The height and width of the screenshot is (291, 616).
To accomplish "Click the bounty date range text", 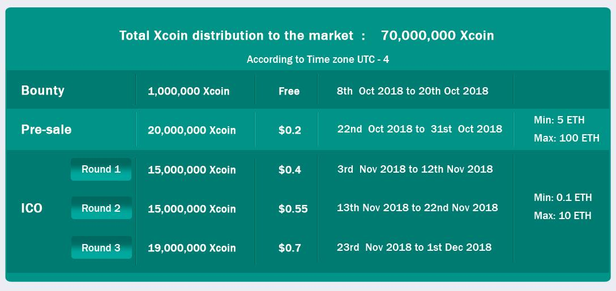I will pos(413,91).
